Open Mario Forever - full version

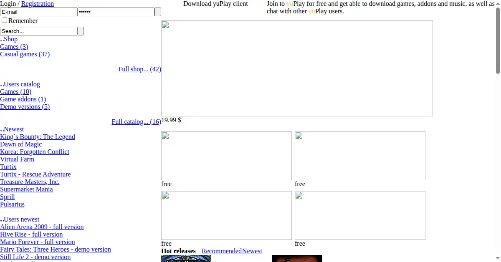38,242
